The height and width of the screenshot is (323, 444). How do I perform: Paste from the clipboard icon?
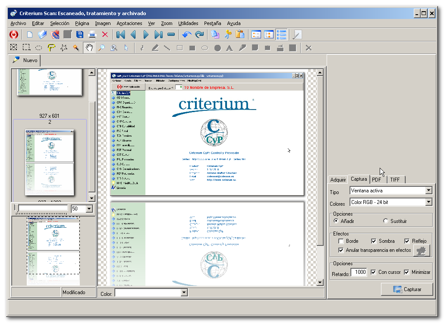tap(240, 34)
